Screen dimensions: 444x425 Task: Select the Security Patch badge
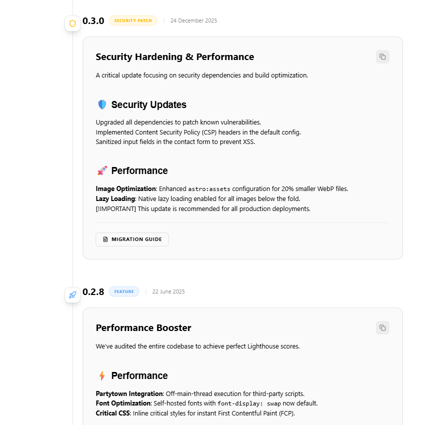coord(133,20)
